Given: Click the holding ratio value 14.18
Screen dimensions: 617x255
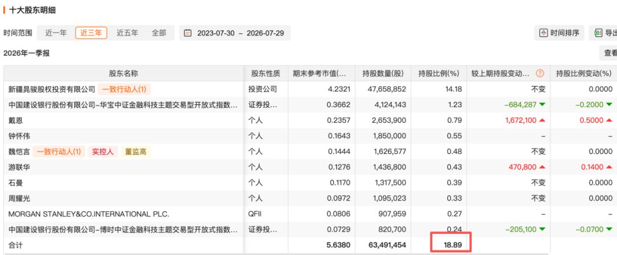Looking at the screenshot, I should [453, 89].
